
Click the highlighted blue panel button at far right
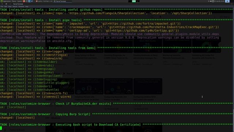227,1
